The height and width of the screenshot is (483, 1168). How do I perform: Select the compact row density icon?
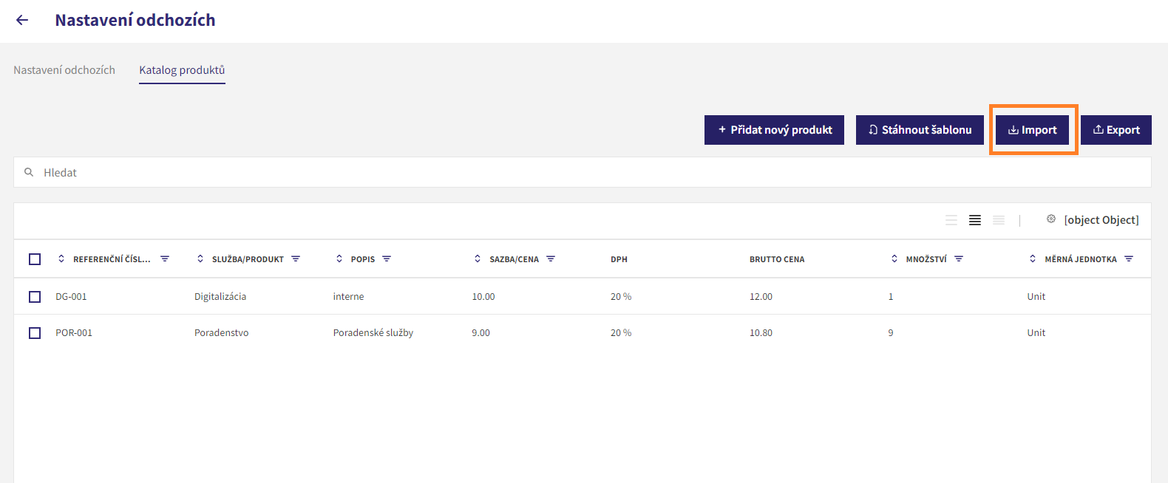(999, 220)
